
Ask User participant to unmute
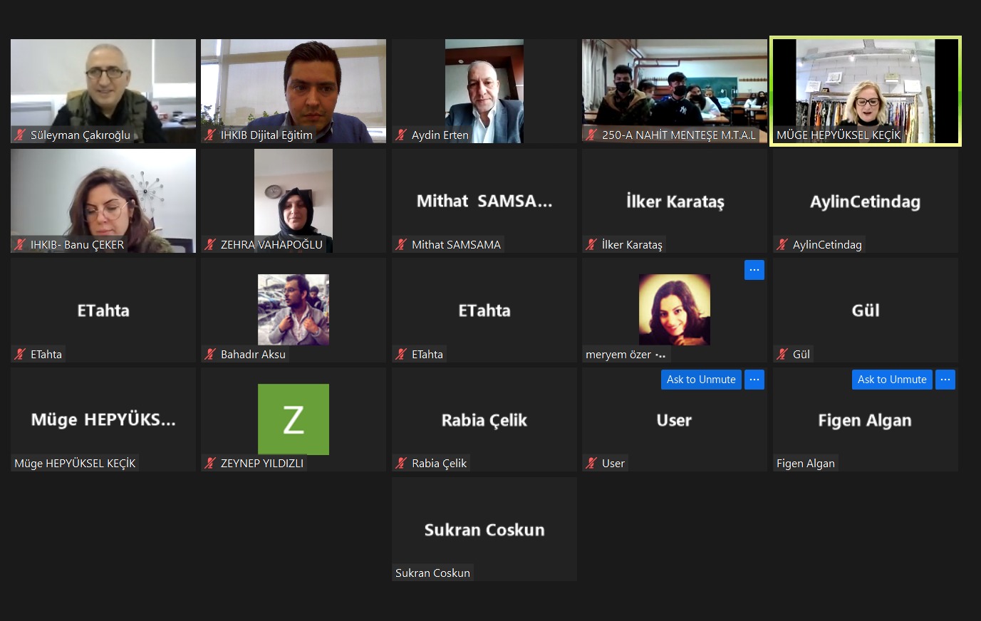point(701,380)
